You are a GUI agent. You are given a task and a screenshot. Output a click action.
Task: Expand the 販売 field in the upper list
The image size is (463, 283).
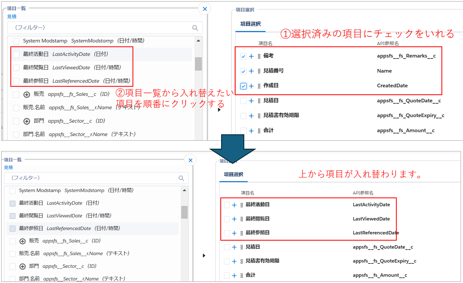tap(27, 95)
